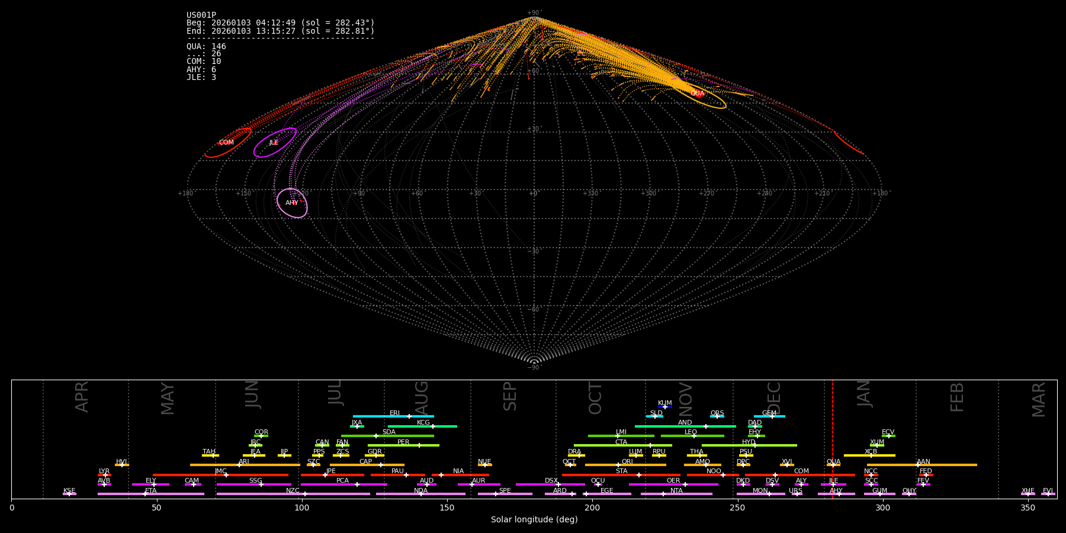Click the ERI cyan bar in timeline

click(x=393, y=416)
